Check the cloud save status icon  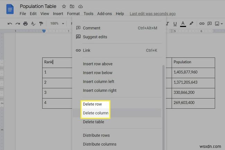point(81,7)
